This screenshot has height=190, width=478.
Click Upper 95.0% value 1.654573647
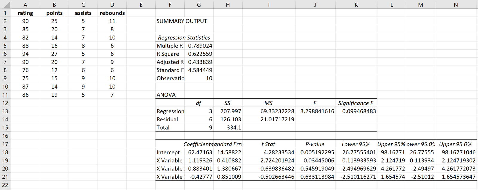[456, 177]
